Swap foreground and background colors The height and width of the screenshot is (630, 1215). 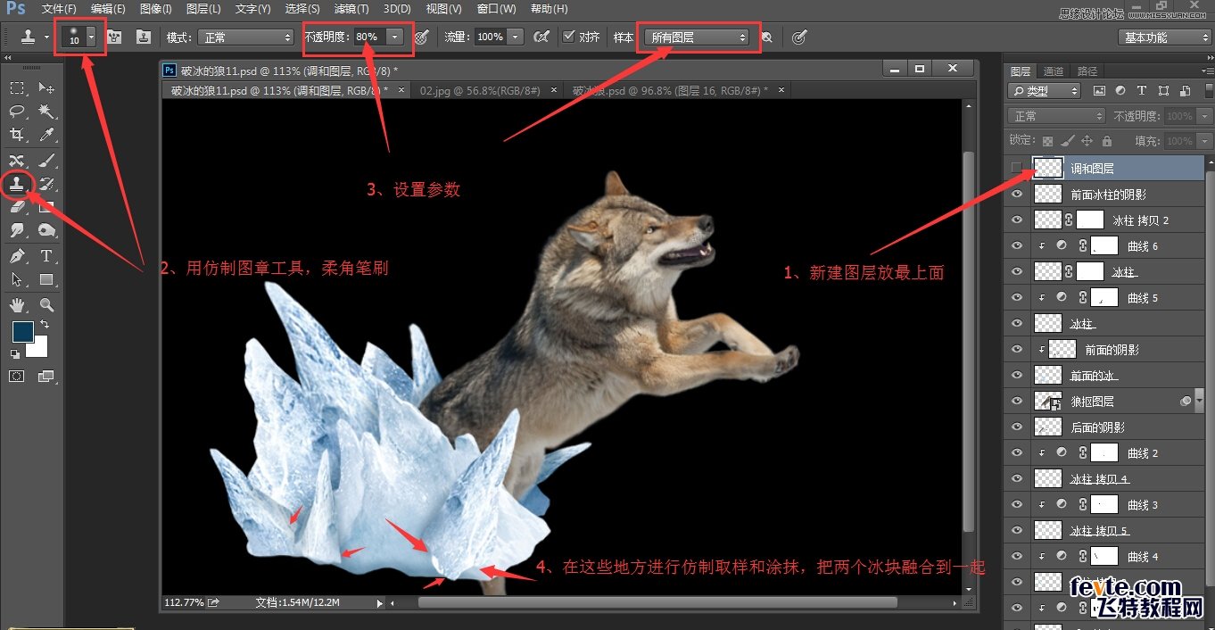pyautogui.click(x=45, y=325)
